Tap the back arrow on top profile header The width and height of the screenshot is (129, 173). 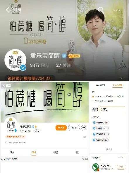pos(8,10)
